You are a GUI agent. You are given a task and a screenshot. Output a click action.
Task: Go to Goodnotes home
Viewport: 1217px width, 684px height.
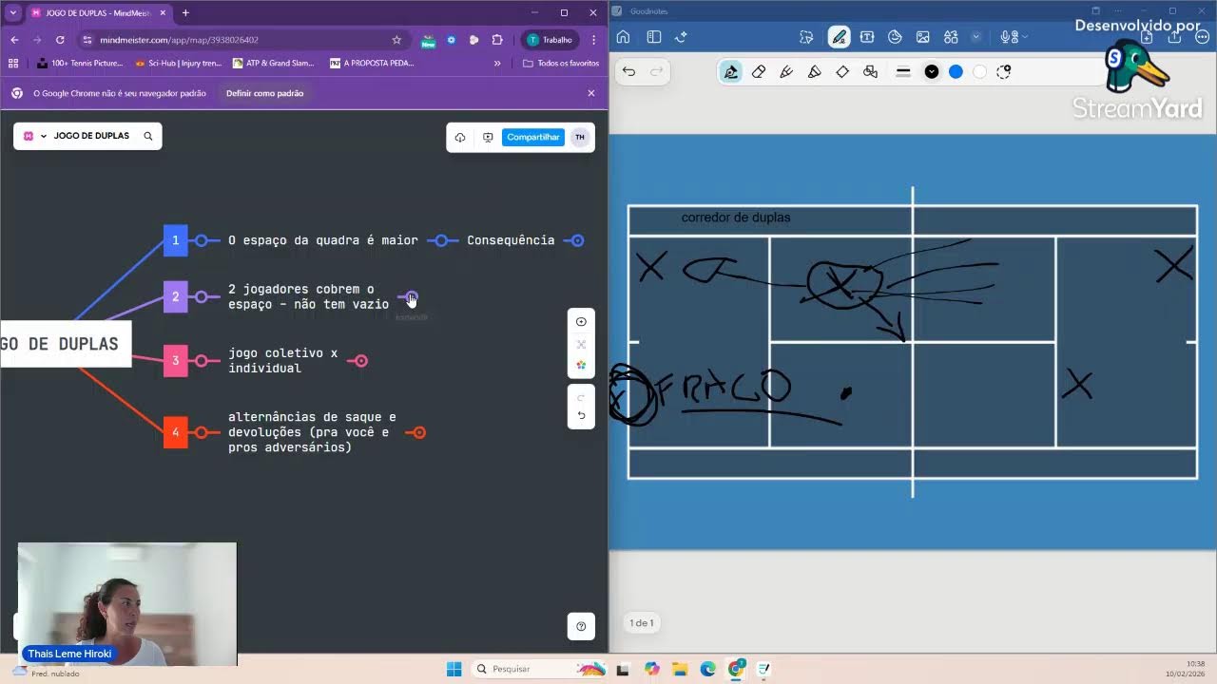click(624, 37)
